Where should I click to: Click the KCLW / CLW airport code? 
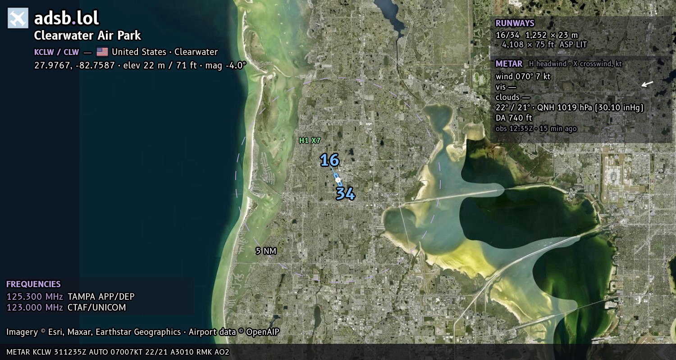pyautogui.click(x=57, y=52)
